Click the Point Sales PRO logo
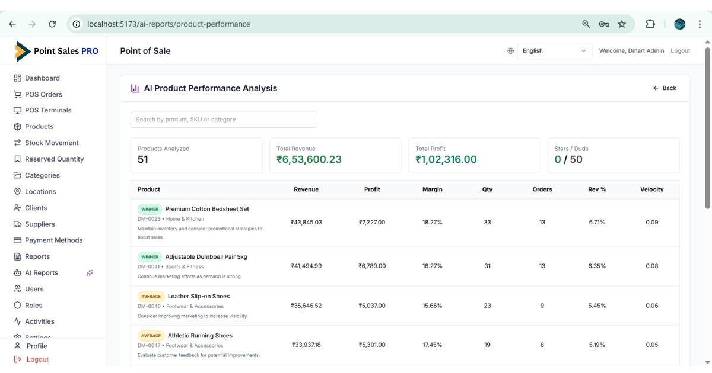 coord(56,52)
